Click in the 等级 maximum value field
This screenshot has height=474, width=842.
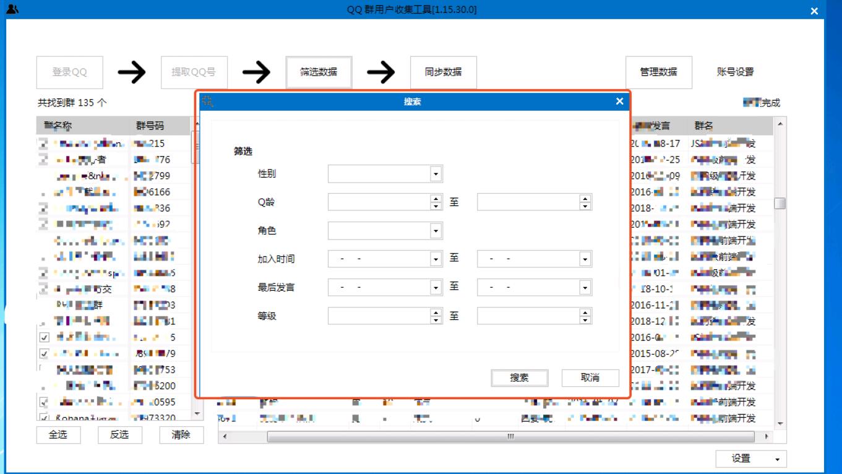528,316
